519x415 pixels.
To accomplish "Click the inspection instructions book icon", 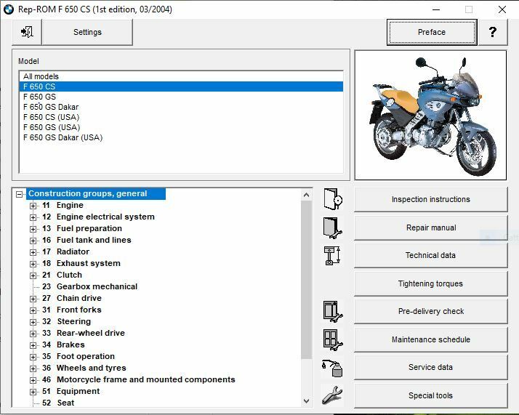I will [332, 199].
